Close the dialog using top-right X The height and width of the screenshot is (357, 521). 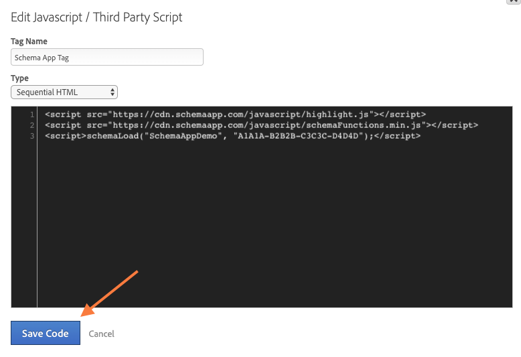click(x=514, y=1)
